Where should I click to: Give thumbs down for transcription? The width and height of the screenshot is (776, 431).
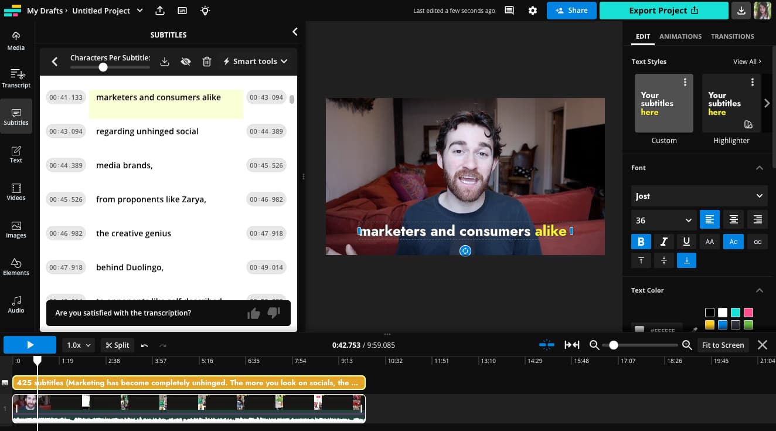(274, 313)
